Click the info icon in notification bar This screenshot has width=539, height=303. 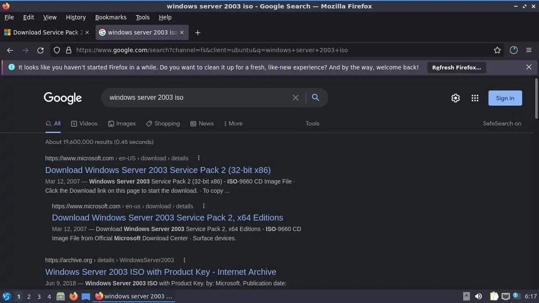11,67
